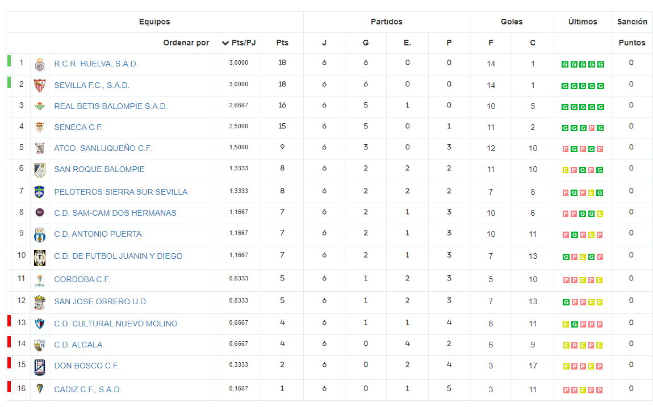Screen dimensions: 653x407
Task: Click the Partidos header cell
Action: (x=387, y=22)
